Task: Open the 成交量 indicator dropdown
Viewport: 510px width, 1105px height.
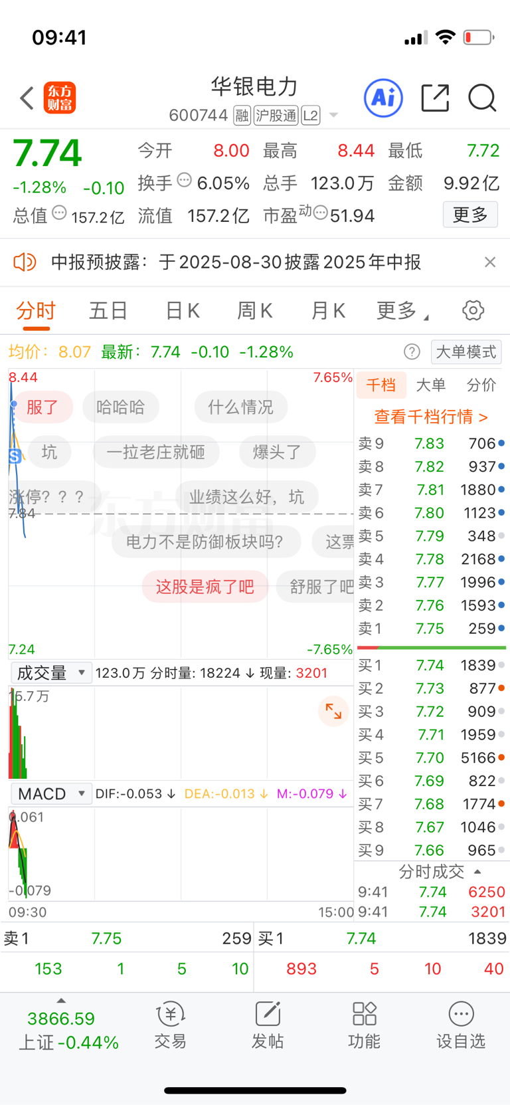Action: click(x=51, y=673)
